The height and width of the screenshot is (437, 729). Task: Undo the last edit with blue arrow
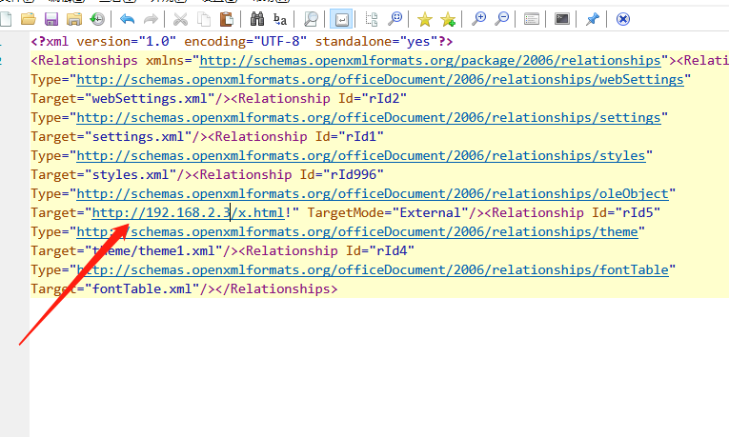pos(127,19)
